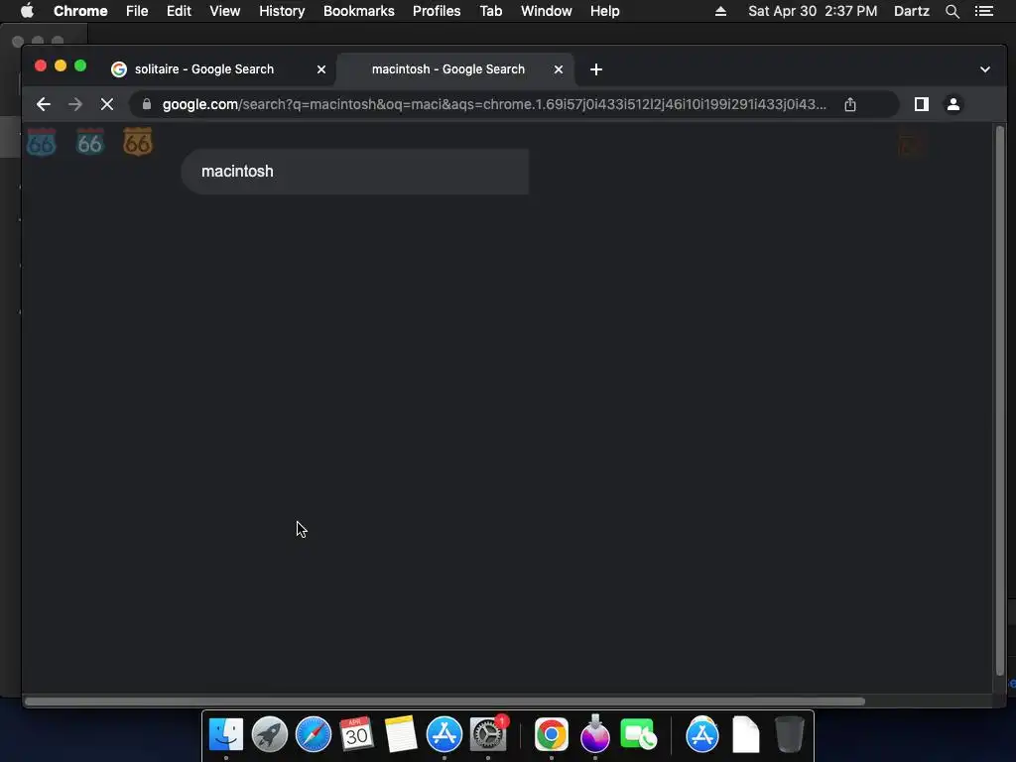The image size is (1016, 762).
Task: Click the Chrome forward arrow
Action: (75, 104)
